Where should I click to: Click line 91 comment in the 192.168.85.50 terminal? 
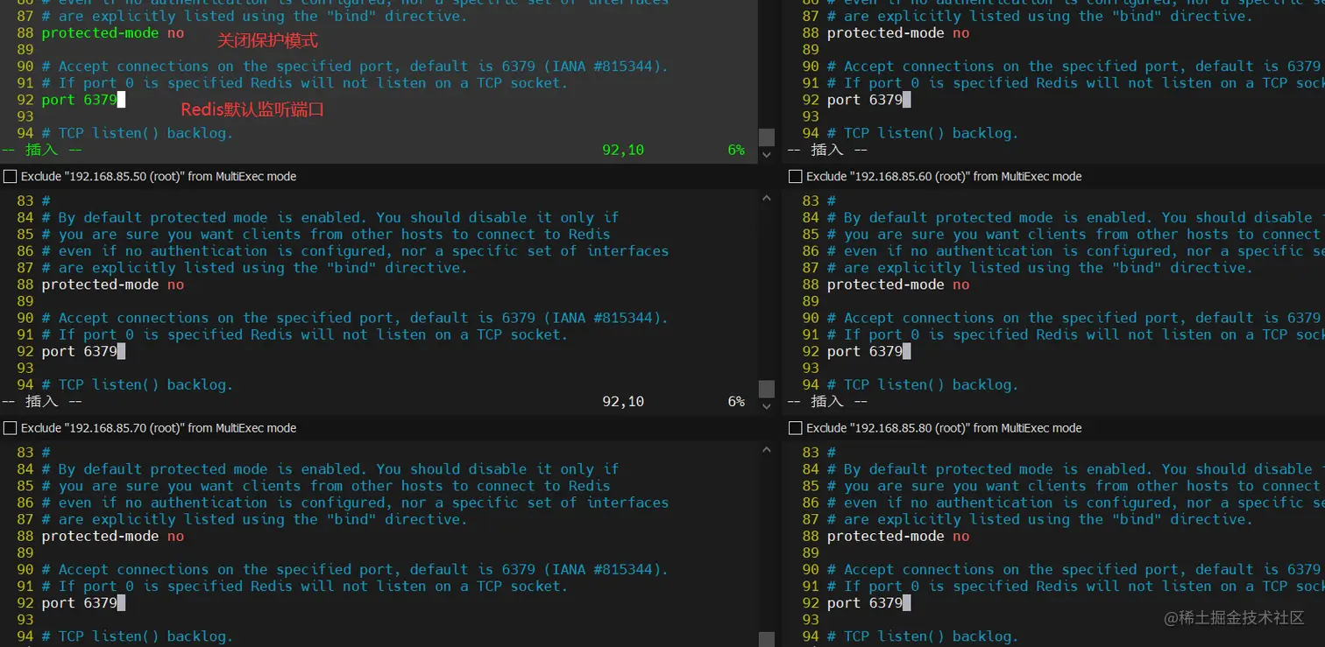point(305,334)
